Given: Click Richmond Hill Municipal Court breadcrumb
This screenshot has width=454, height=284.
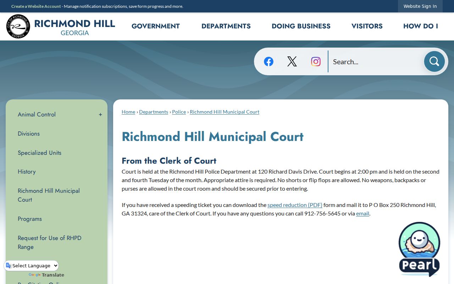Looking at the screenshot, I should click(x=225, y=112).
